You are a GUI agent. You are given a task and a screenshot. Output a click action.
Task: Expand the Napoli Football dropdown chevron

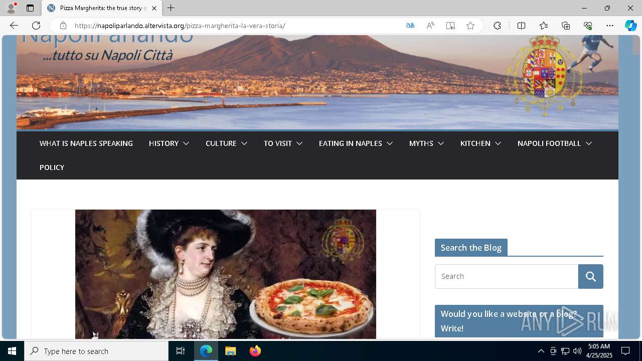(x=589, y=143)
